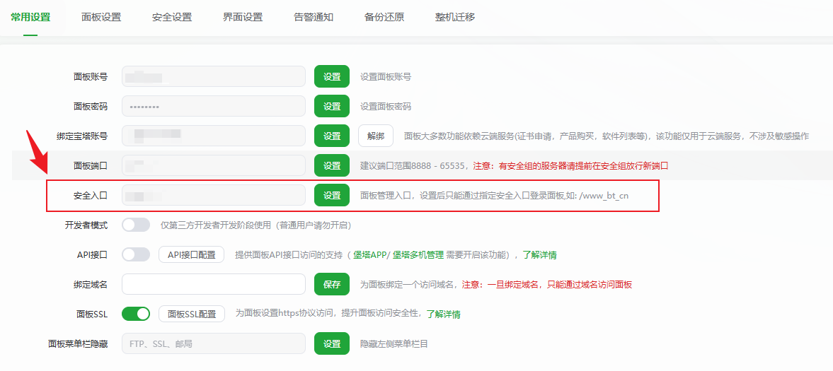Open the 安全设置 tab
Image resolution: width=833 pixels, height=371 pixels.
click(172, 17)
